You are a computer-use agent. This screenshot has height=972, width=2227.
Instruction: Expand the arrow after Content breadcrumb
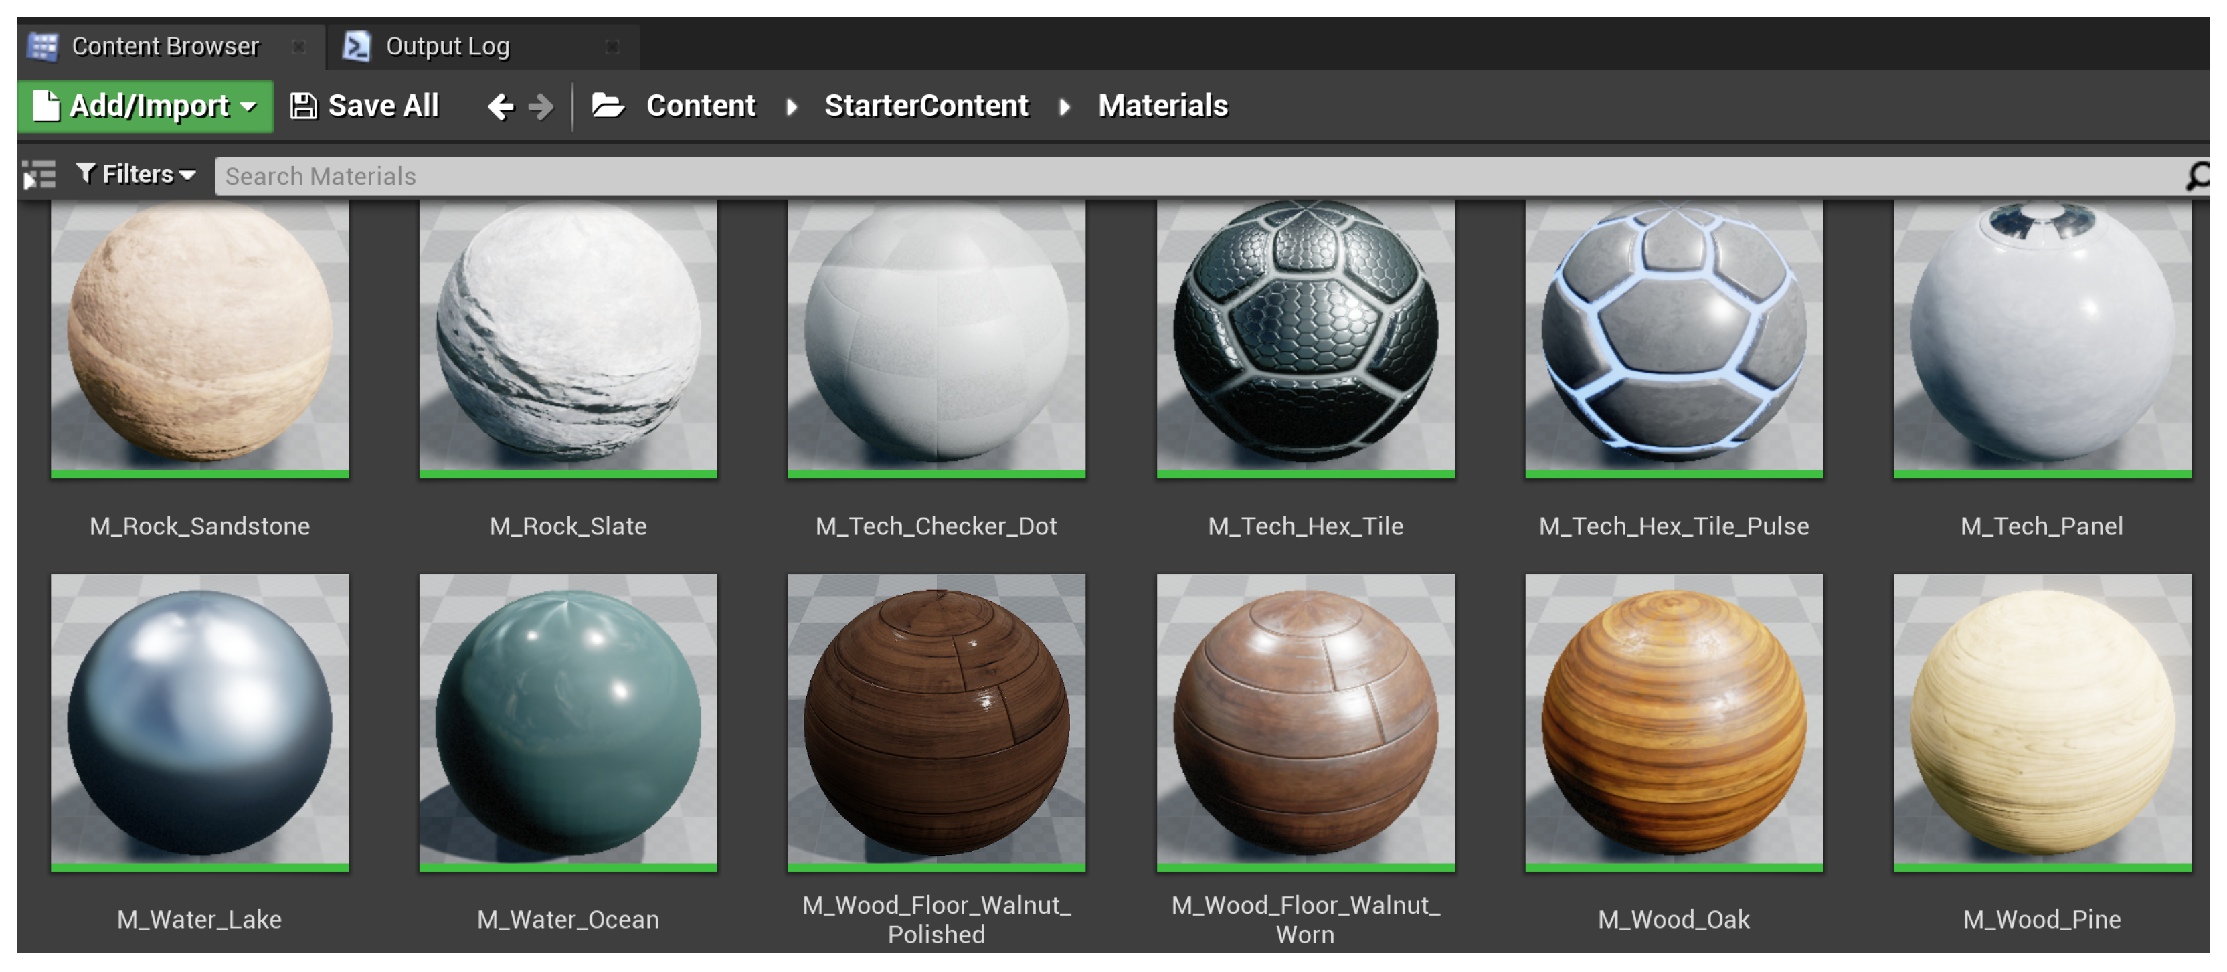(x=791, y=106)
